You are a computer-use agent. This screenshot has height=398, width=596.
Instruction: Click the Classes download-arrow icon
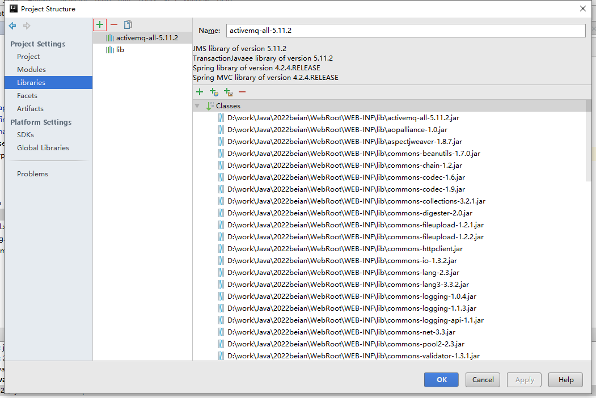[209, 106]
